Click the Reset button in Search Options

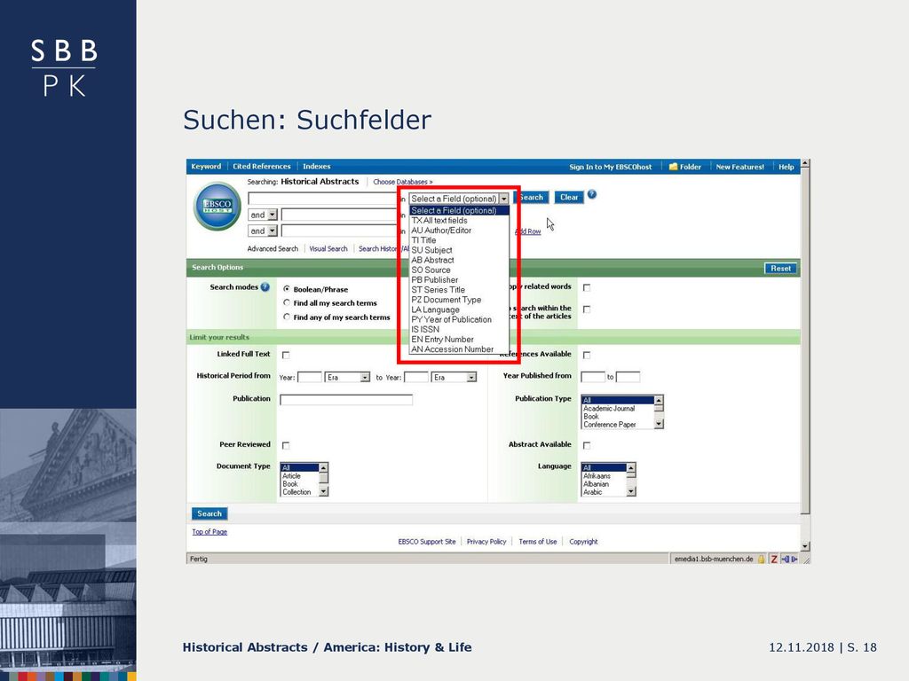coord(781,268)
